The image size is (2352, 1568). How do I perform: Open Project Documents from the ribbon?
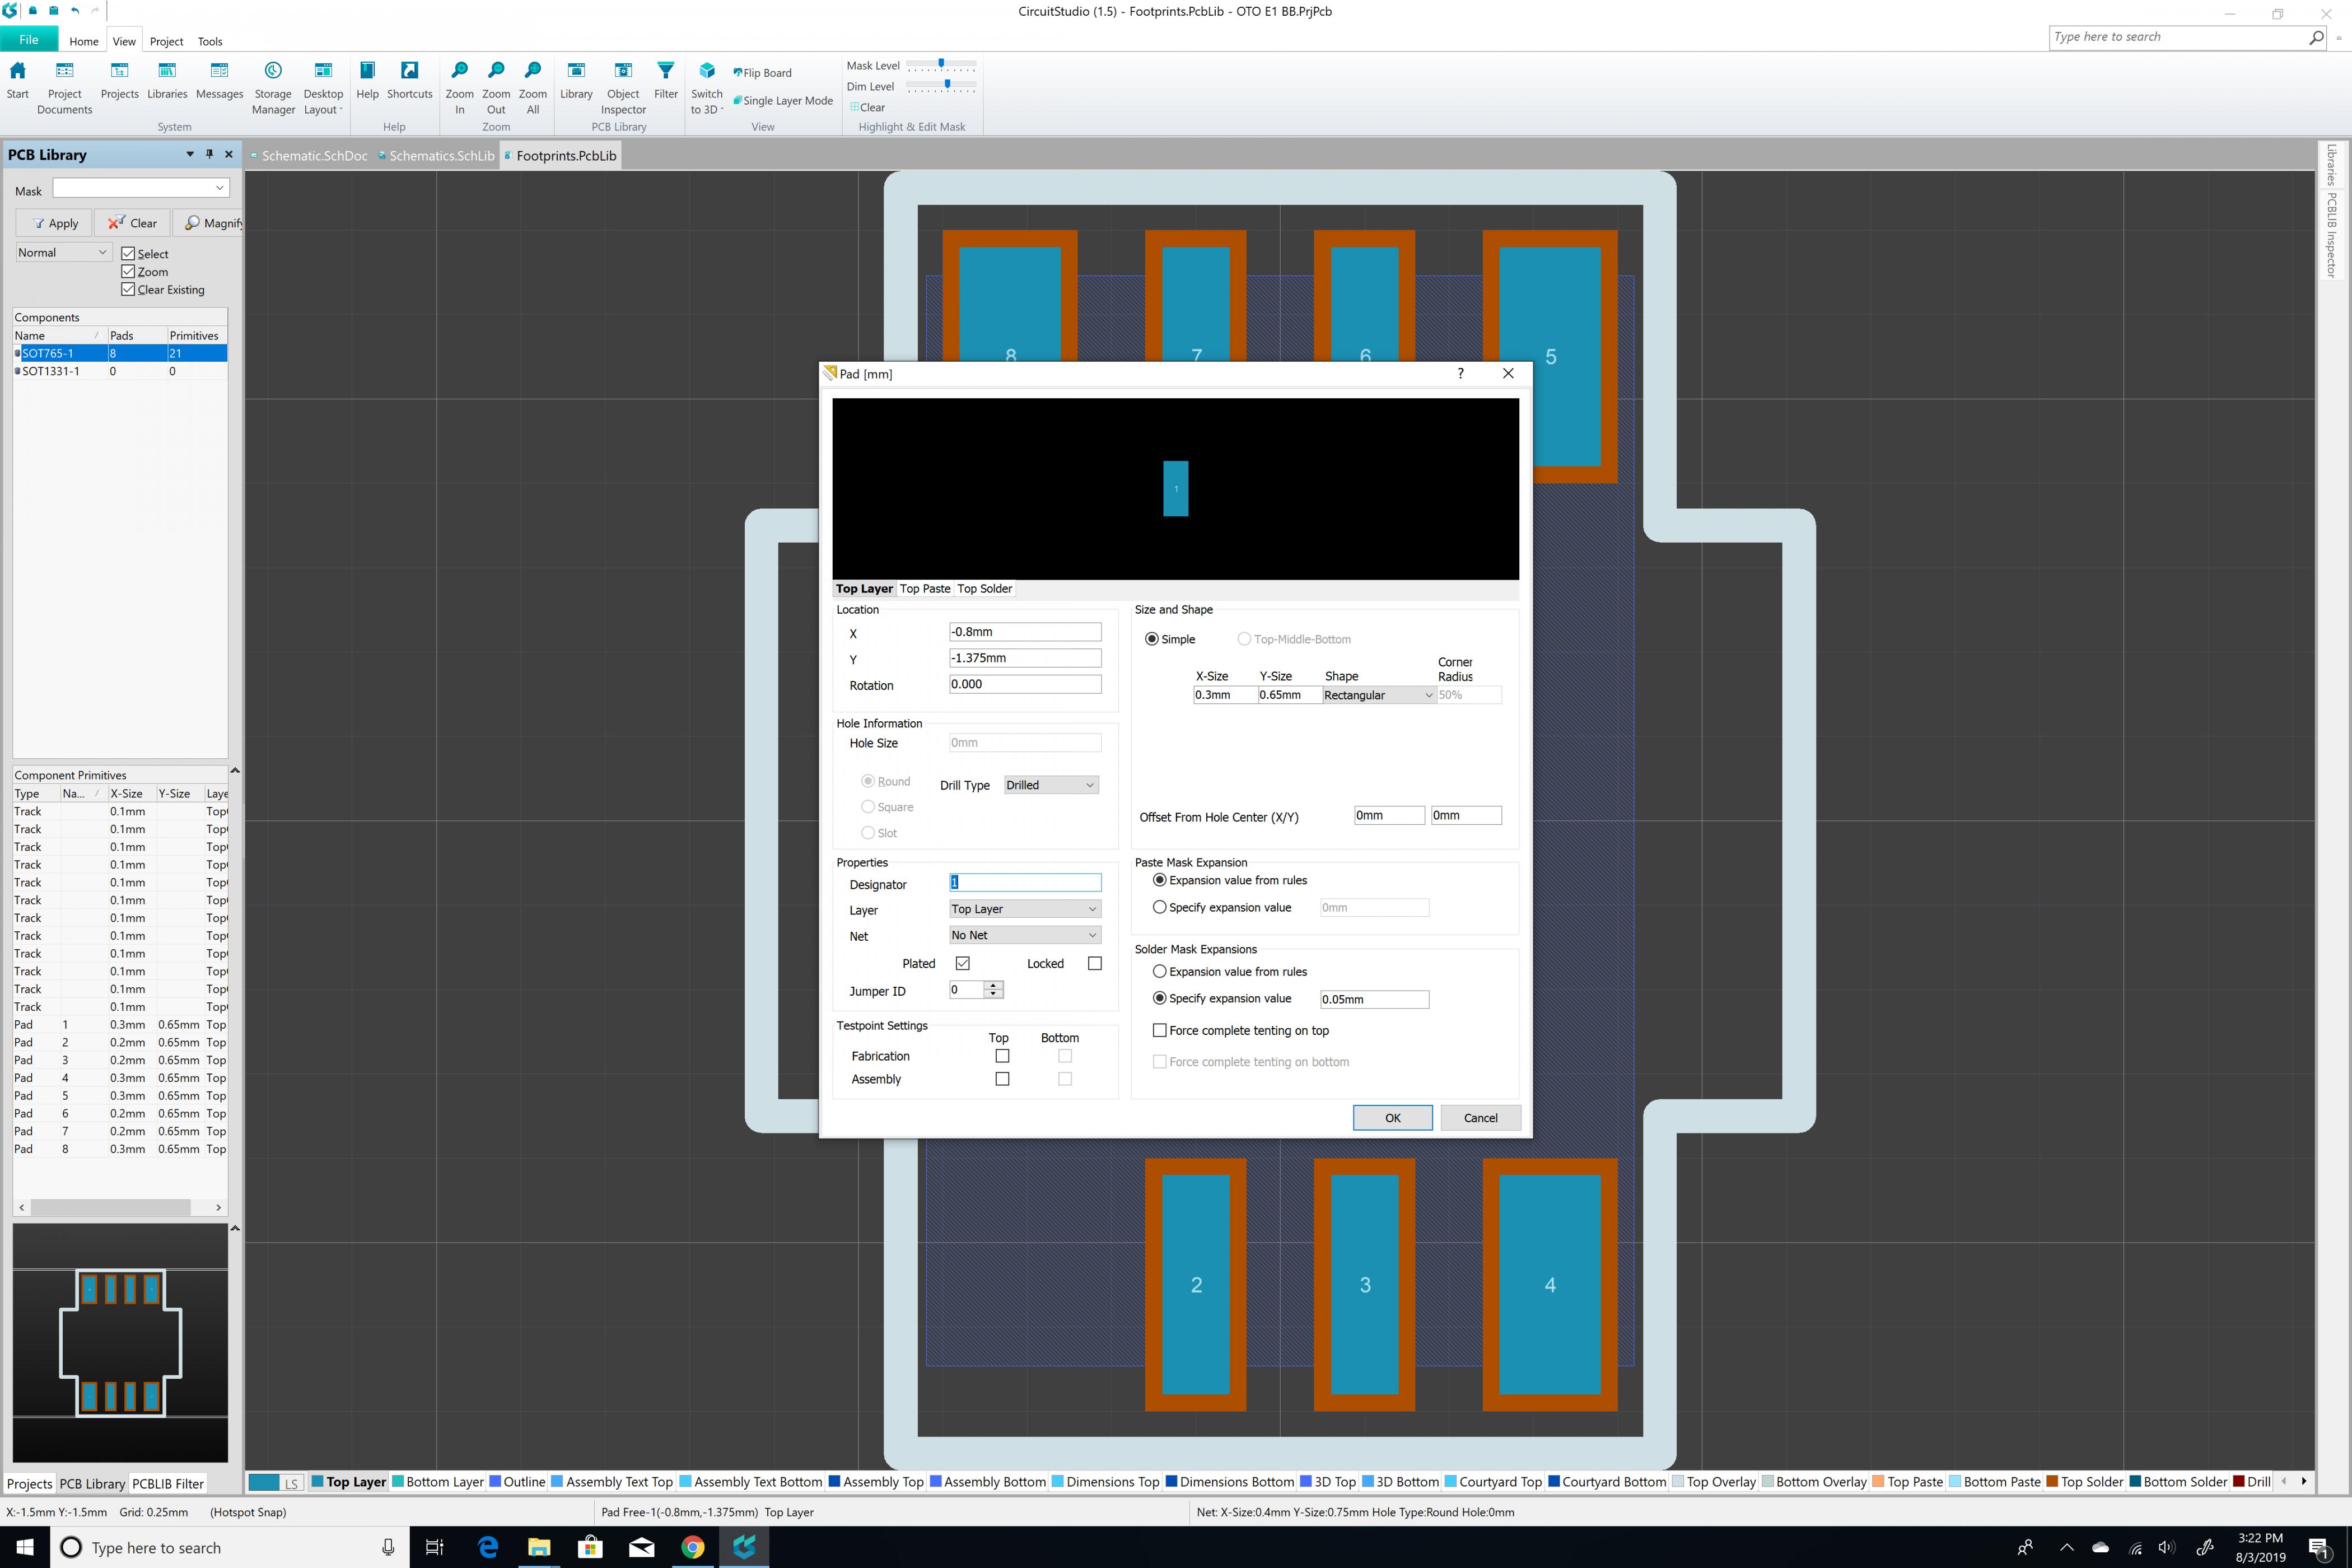pyautogui.click(x=64, y=87)
